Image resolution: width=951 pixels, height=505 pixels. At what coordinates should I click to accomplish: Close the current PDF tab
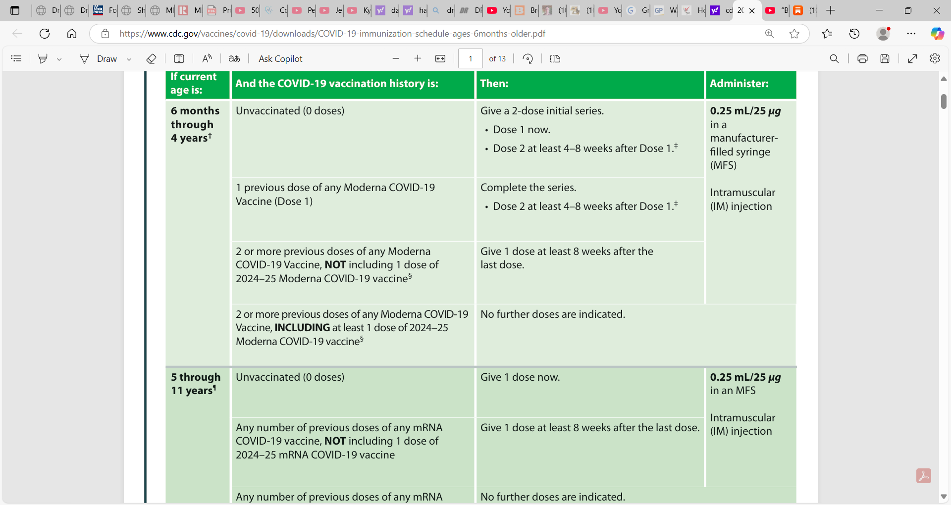point(752,10)
